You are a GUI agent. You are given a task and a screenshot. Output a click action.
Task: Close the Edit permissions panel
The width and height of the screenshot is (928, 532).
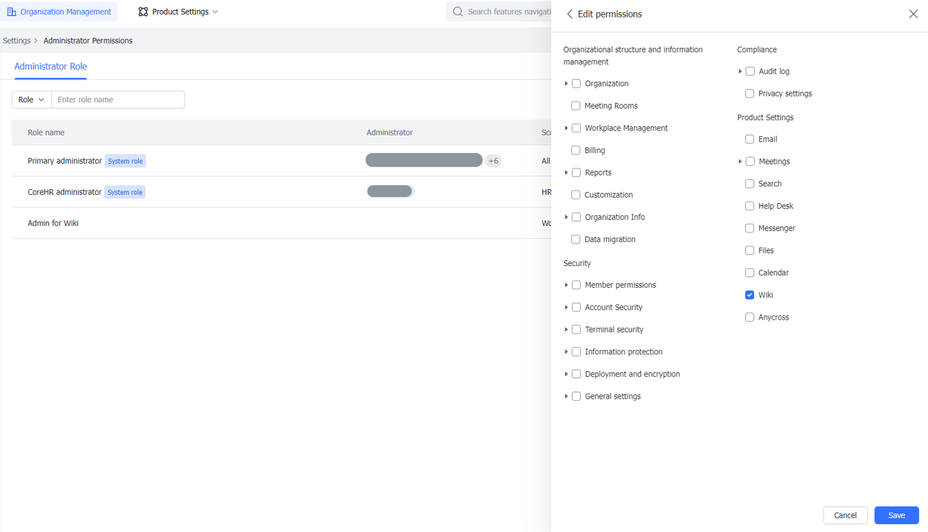click(x=913, y=13)
